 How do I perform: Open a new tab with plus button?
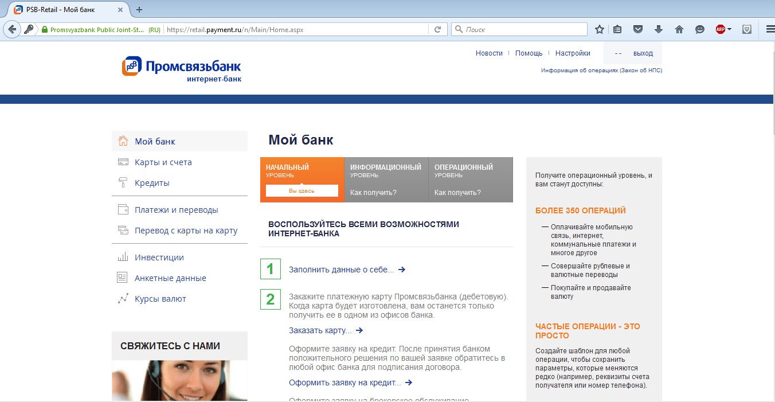139,9
